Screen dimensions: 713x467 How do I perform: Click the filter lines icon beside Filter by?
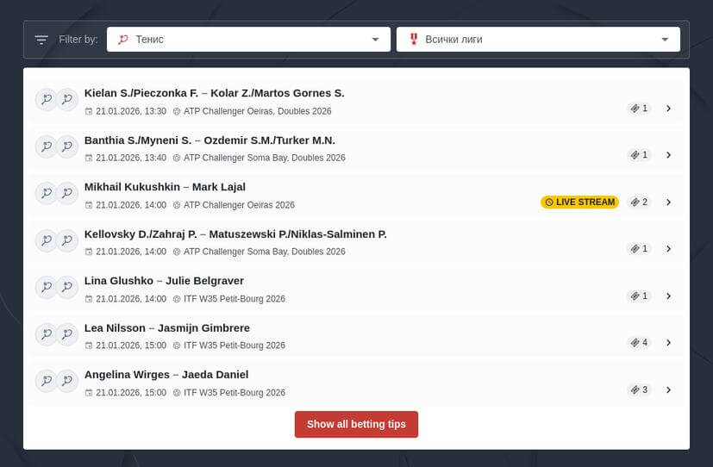coord(41,40)
